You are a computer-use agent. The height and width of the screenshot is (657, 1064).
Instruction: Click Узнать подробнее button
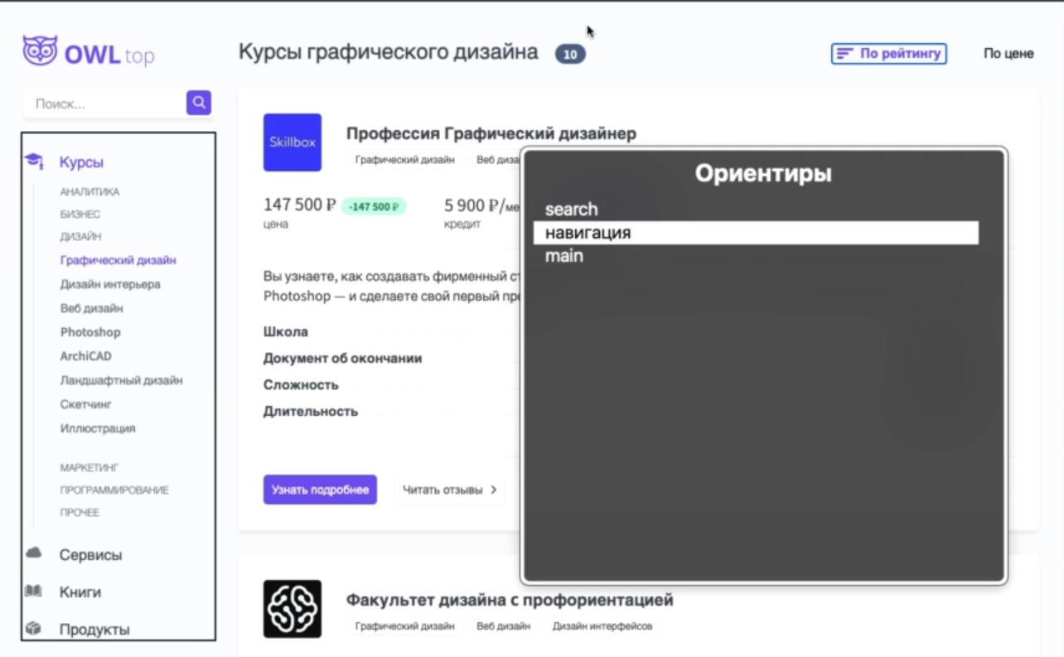coord(320,490)
